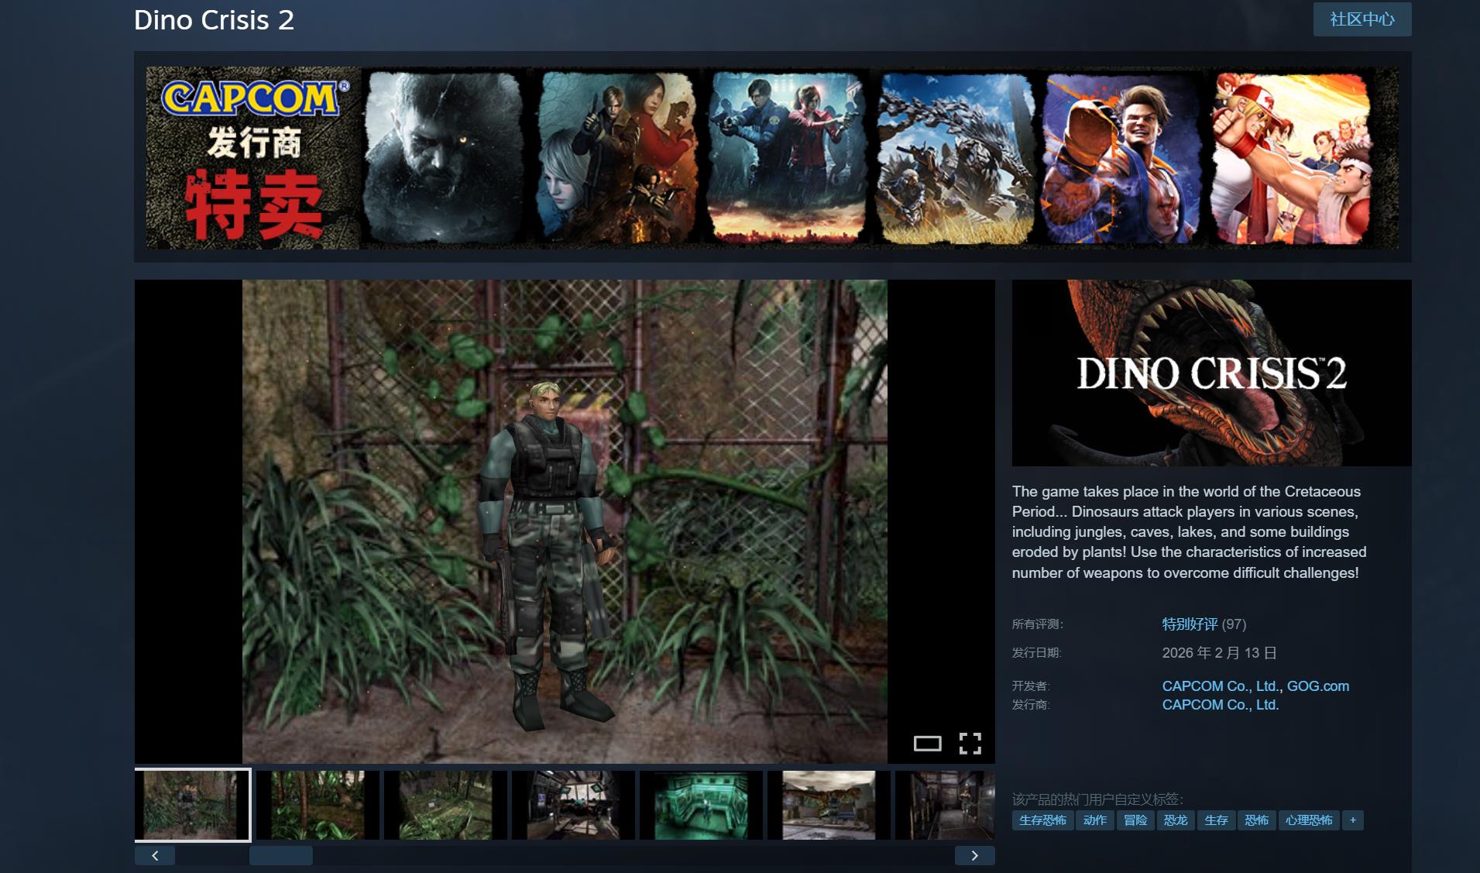
Task: Click the thumbnail strip scrollbar handle
Action: click(280, 855)
